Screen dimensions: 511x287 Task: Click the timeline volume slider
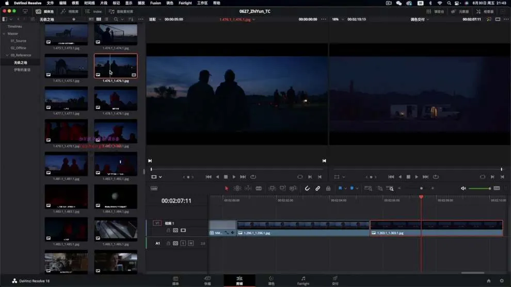[x=480, y=189]
